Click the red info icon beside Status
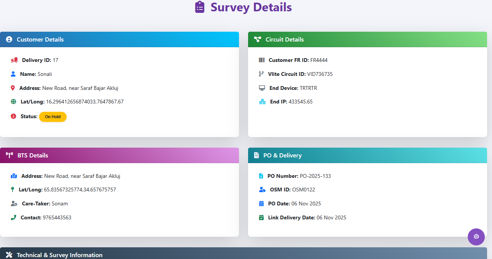The image size is (492, 259). pos(14,116)
